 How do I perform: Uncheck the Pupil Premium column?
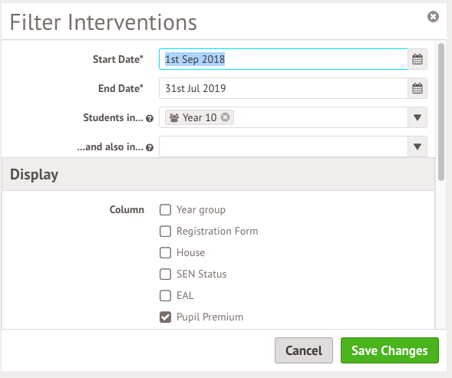click(165, 317)
